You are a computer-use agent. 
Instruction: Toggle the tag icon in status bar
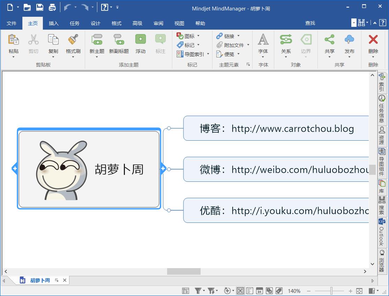click(279, 291)
